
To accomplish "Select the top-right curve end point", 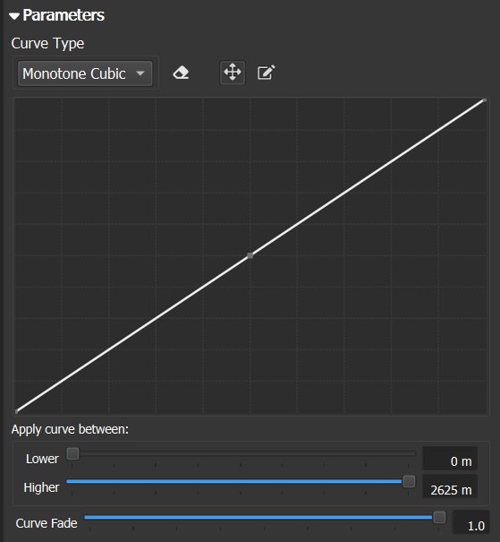I will 485,100.
